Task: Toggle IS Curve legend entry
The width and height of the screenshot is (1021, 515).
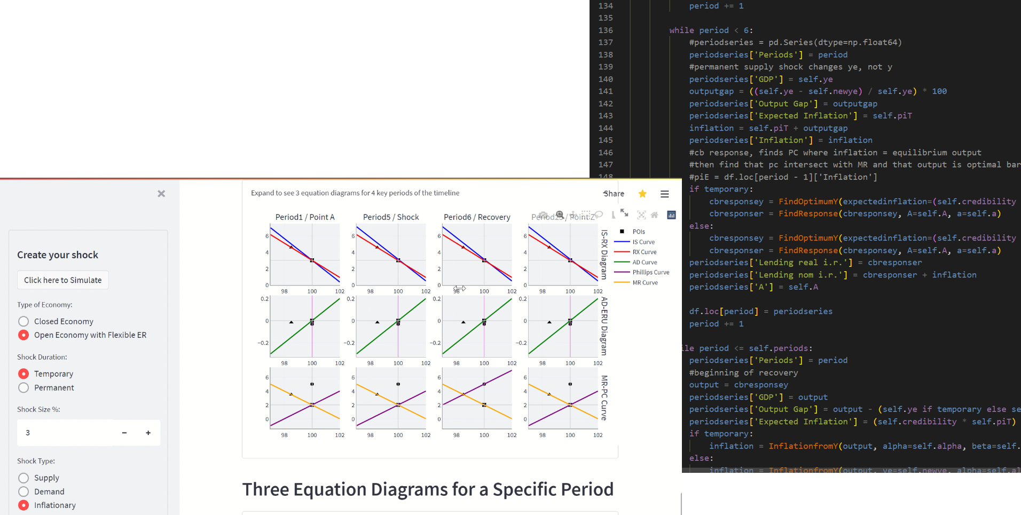Action: click(x=643, y=242)
